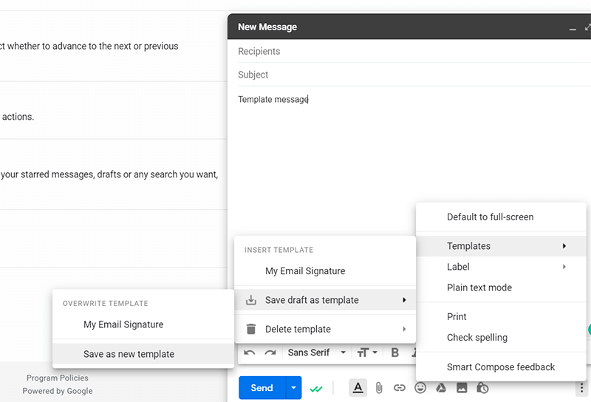Click the Subject field

[x=414, y=75]
